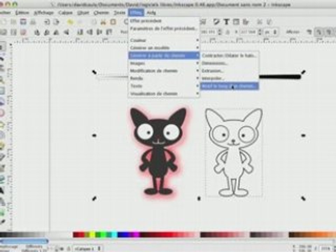Toggle current layer visibility in status bar

pos(62,249)
